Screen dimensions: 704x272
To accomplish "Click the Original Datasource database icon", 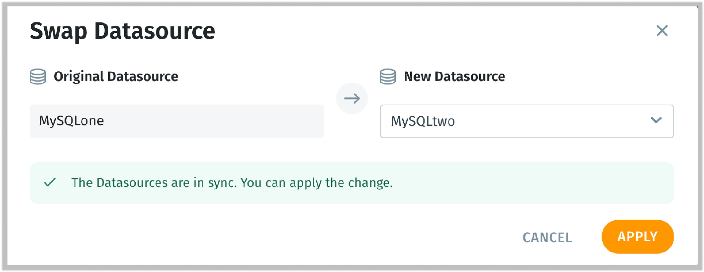I will [38, 76].
